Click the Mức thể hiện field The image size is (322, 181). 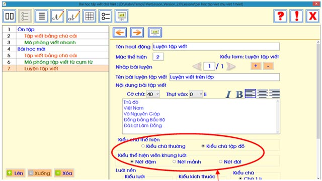pyautogui.click(x=158, y=57)
